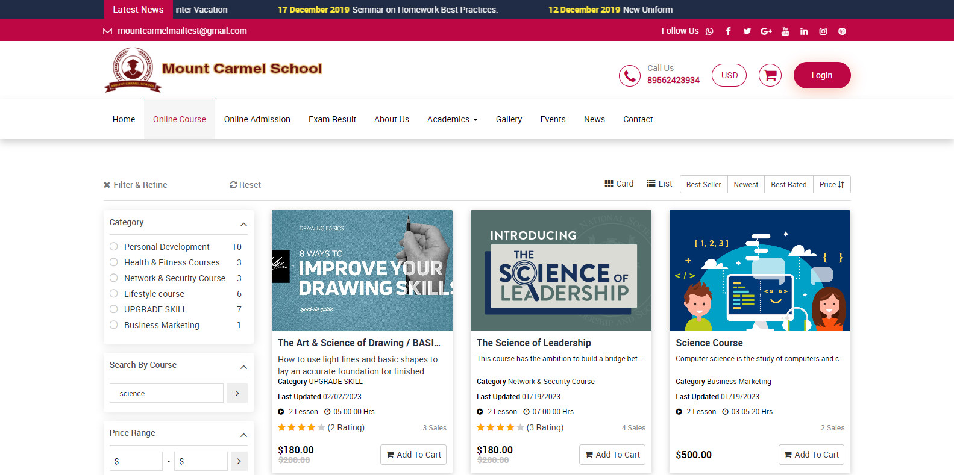This screenshot has width=954, height=475.
Task: Switch to List view layout
Action: point(659,184)
